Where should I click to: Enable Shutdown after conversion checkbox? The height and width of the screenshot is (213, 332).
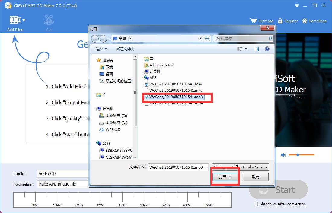256,204
